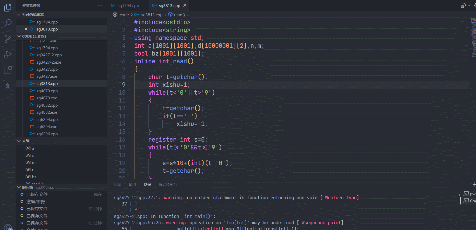Viewport: 476px width, 230px height.
Task: Open the Source Control view
Action: (x=8, y=39)
